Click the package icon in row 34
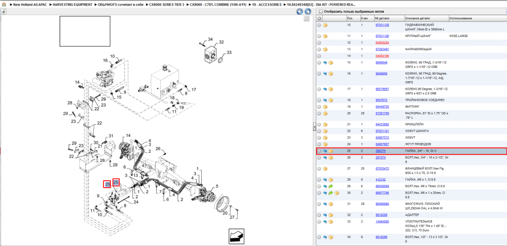The height and width of the screenshot is (246, 507). click(x=331, y=237)
